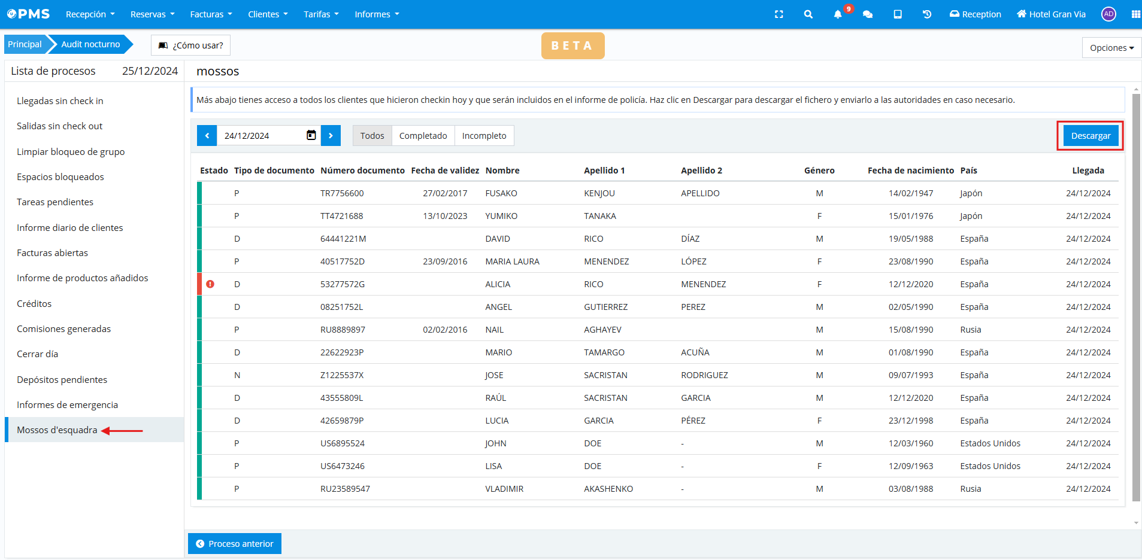
Task: Open the calendar date picker icon
Action: click(x=311, y=135)
